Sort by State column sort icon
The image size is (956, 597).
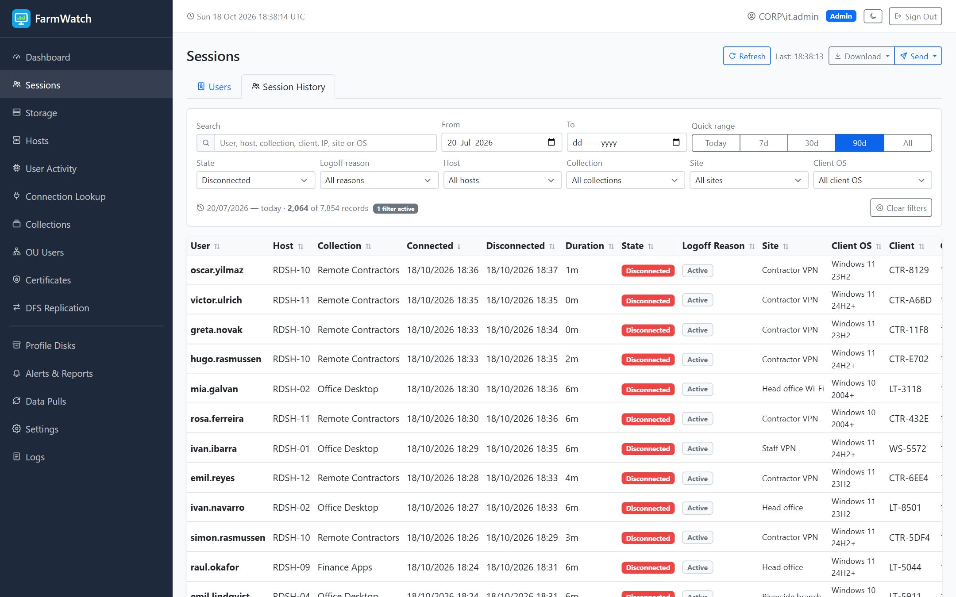click(651, 246)
